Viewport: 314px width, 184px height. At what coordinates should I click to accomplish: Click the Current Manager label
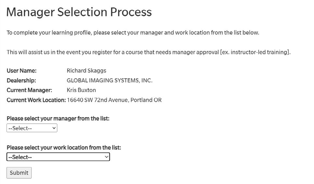pyautogui.click(x=29, y=90)
